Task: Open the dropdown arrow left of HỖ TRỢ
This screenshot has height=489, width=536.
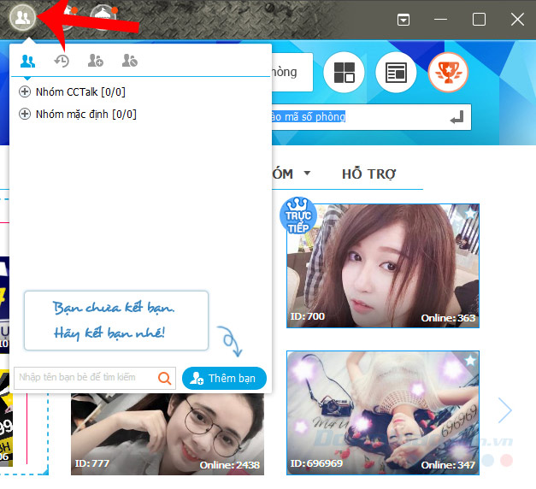Action: [307, 174]
